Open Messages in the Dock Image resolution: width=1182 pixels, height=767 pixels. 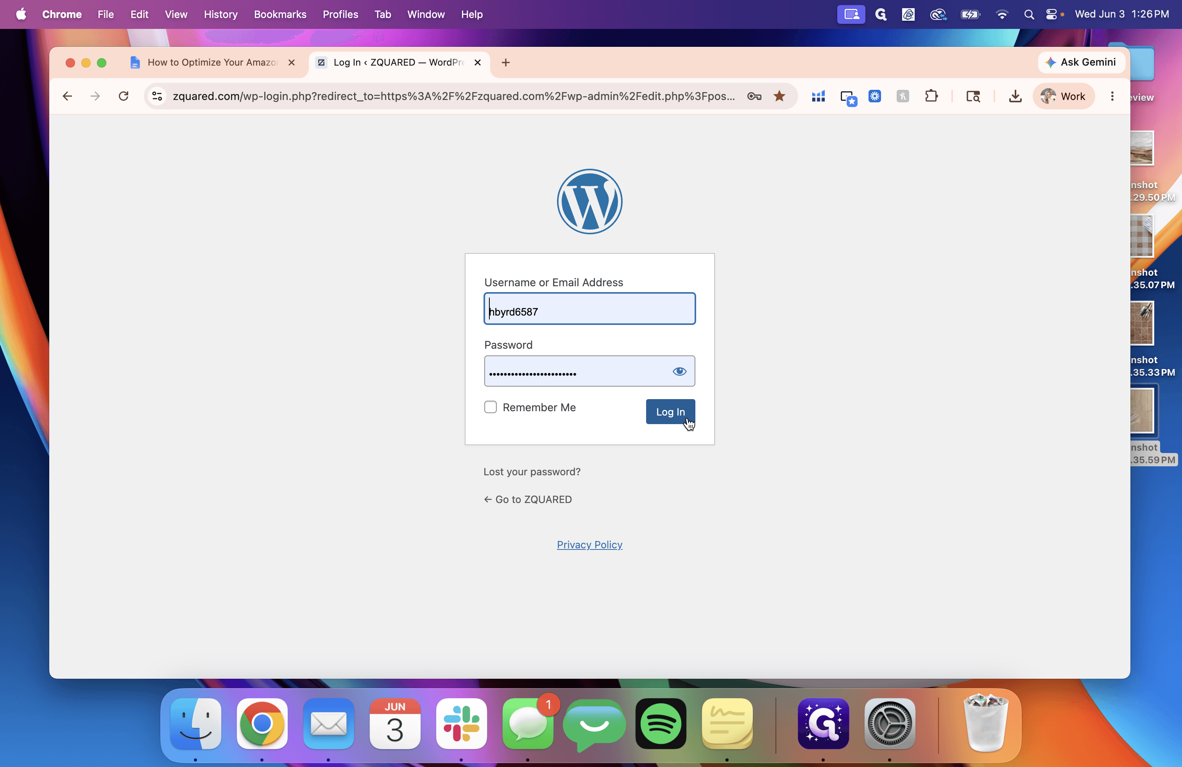pos(528,723)
